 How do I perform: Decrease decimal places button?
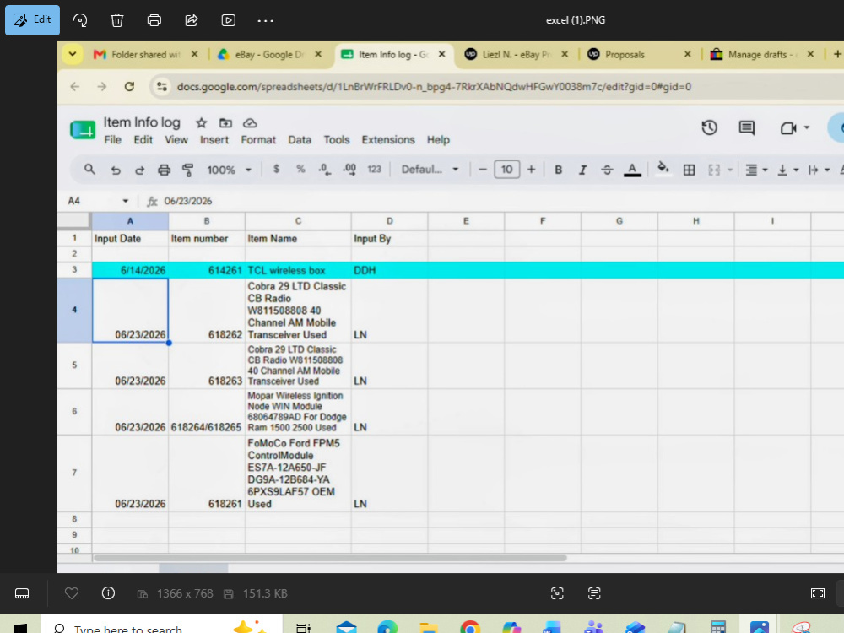(324, 169)
